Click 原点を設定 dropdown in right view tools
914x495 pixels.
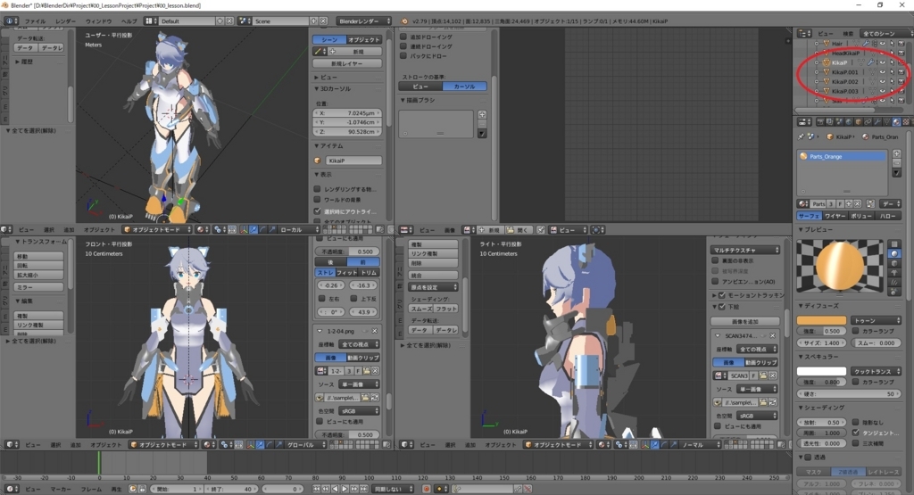(x=433, y=287)
